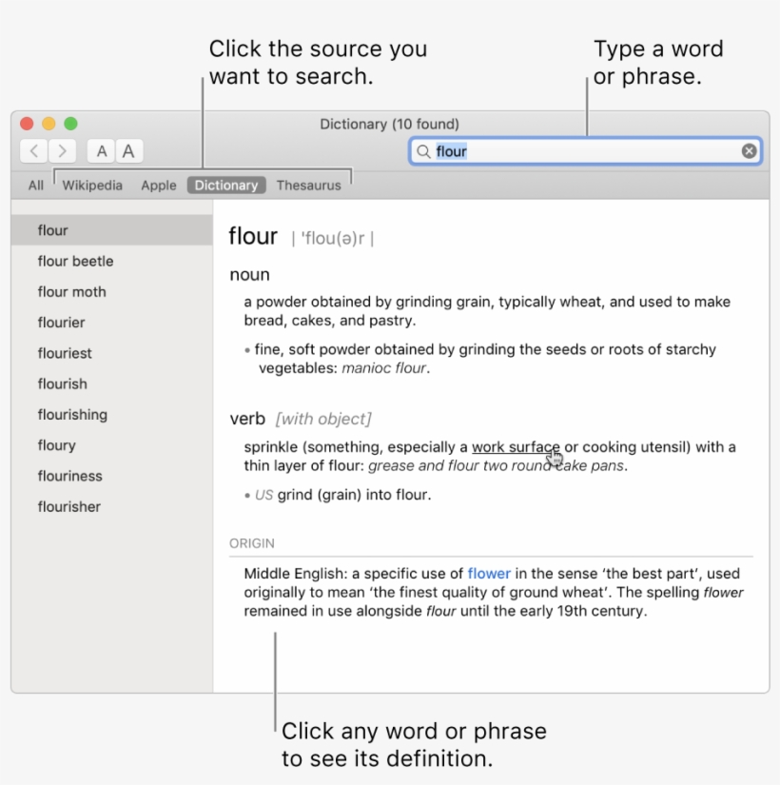The width and height of the screenshot is (780, 785).
Task: Select flour beetle in the sidebar
Action: pyautogui.click(x=75, y=261)
